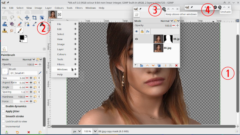Activate the Colour Picker eyedropper tool
Image resolution: width=240 pixels, height=135 pixels.
tap(34, 24)
